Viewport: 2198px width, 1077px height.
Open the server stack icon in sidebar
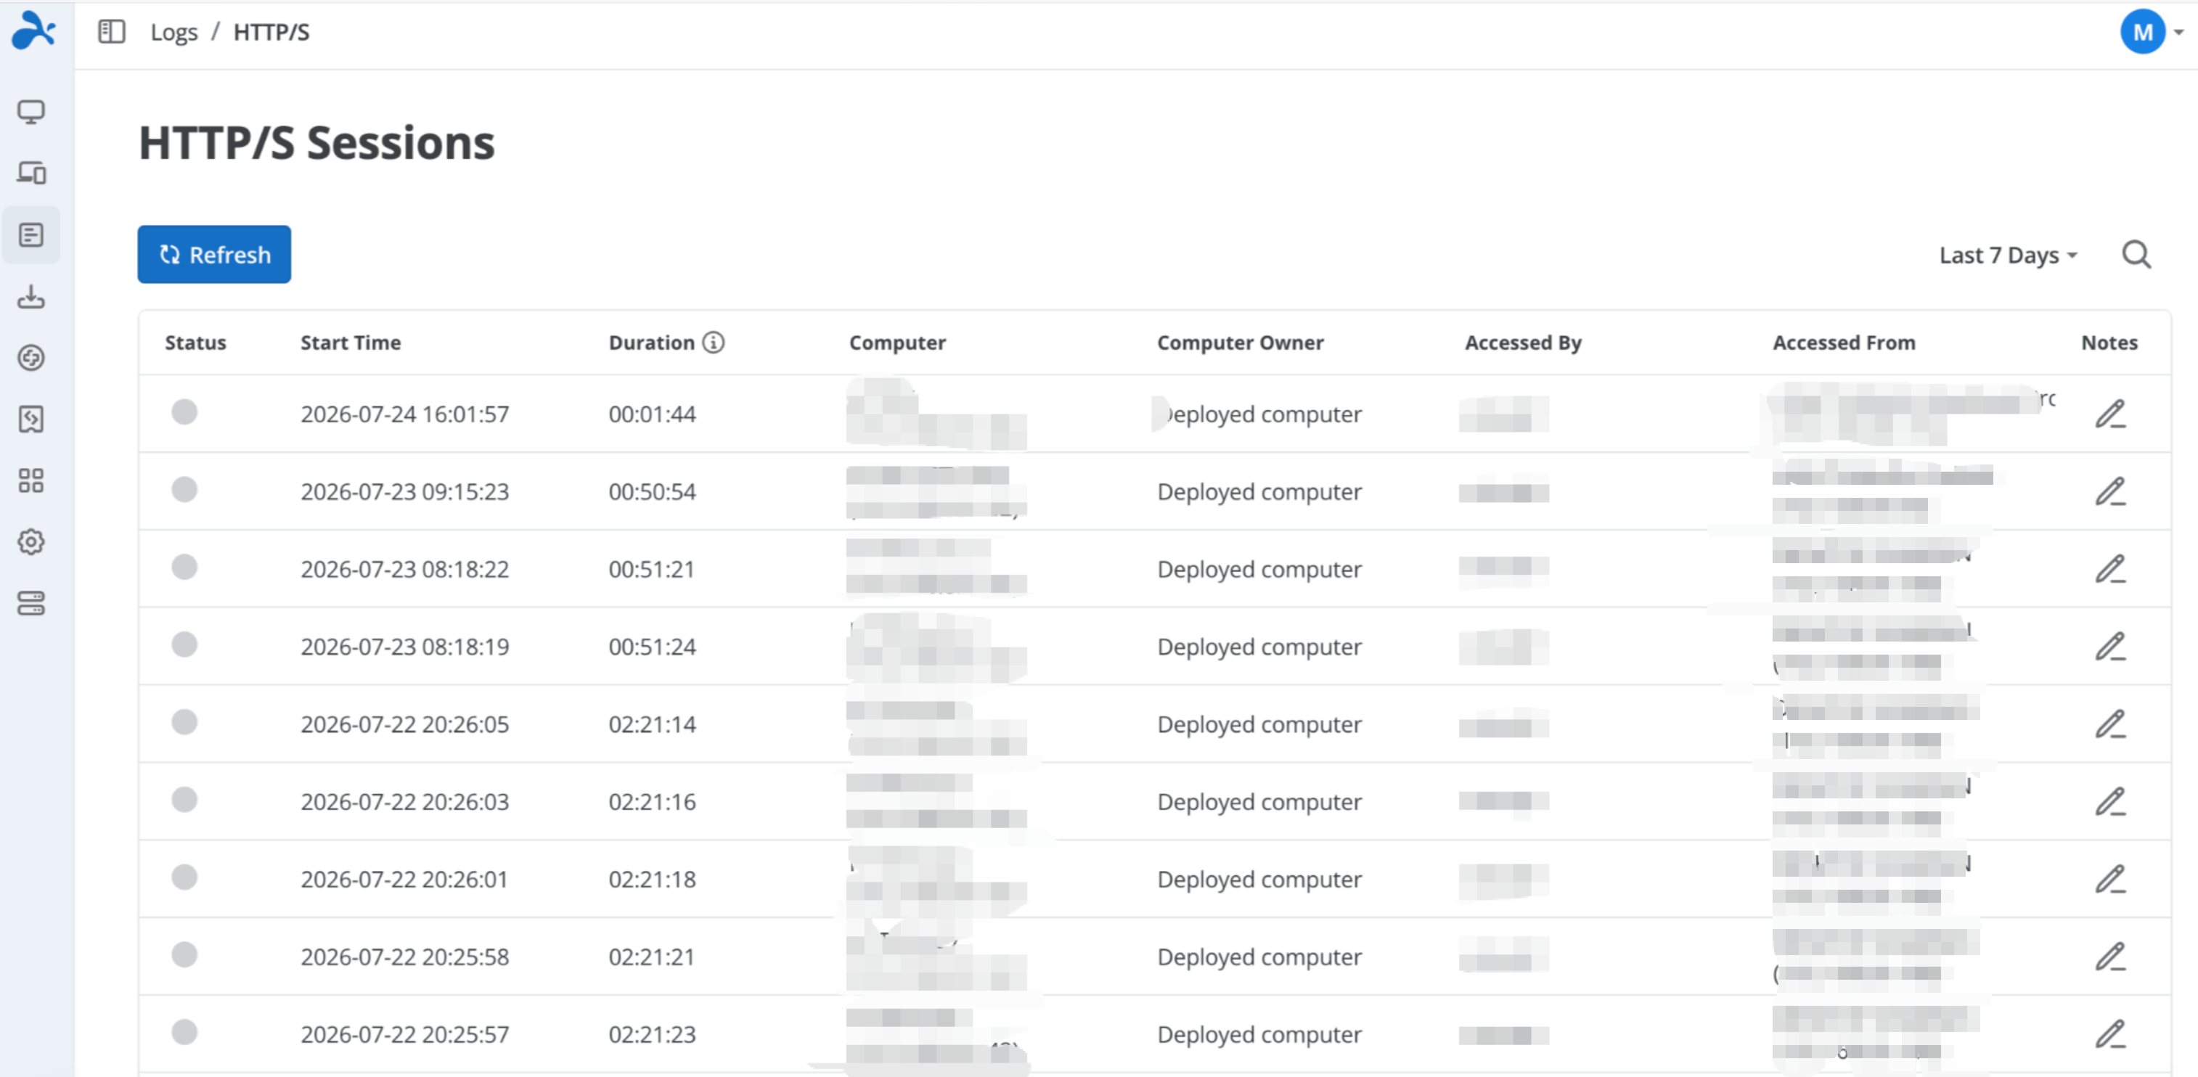31,603
